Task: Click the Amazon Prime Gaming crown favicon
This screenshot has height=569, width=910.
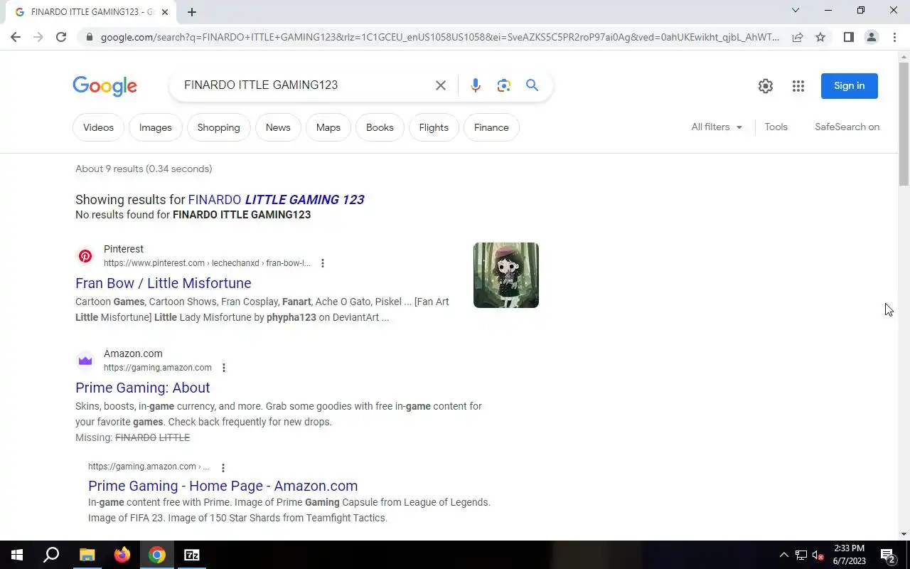Action: (x=85, y=361)
